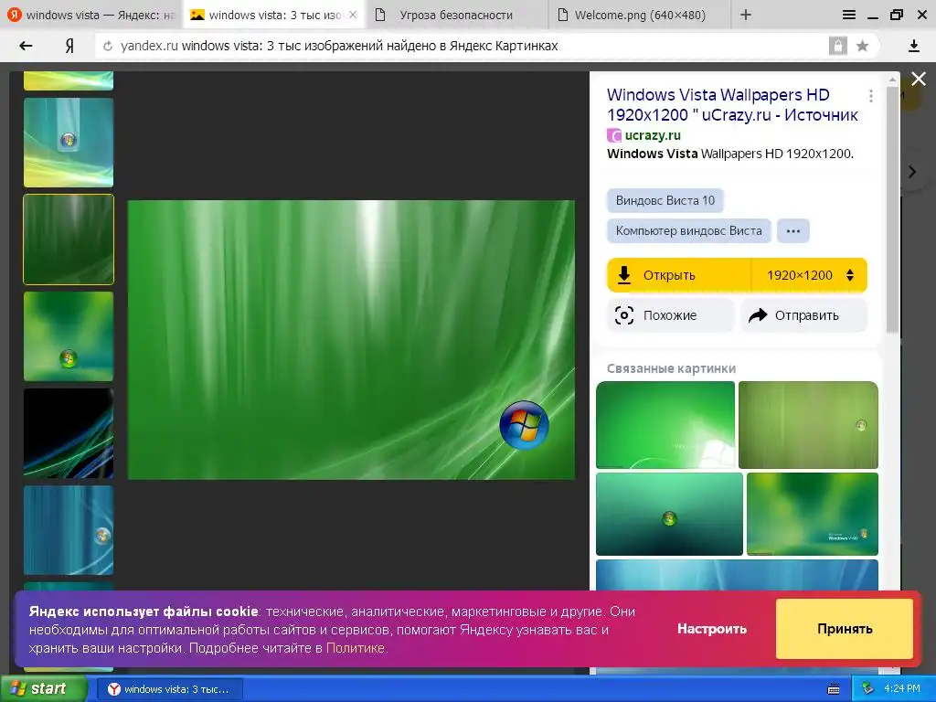Switch to 'Угроза безопасности' tab
The height and width of the screenshot is (702, 936).
457,15
